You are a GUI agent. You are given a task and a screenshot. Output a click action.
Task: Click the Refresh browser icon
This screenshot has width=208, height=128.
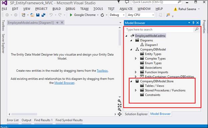pos(102,15)
